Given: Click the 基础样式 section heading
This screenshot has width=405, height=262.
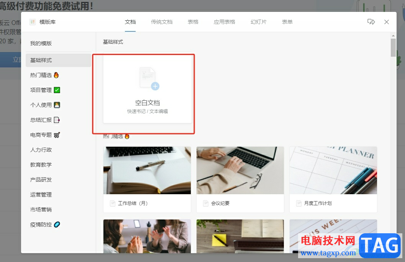Looking at the screenshot, I should (x=113, y=42).
